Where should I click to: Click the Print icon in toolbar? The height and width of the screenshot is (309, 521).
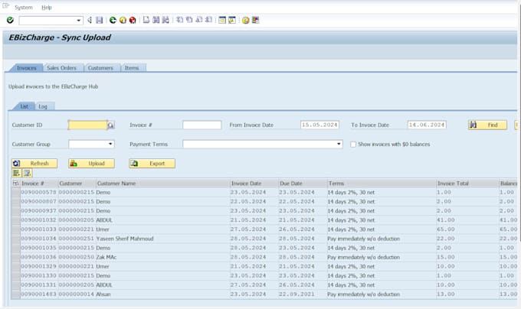coord(146,20)
